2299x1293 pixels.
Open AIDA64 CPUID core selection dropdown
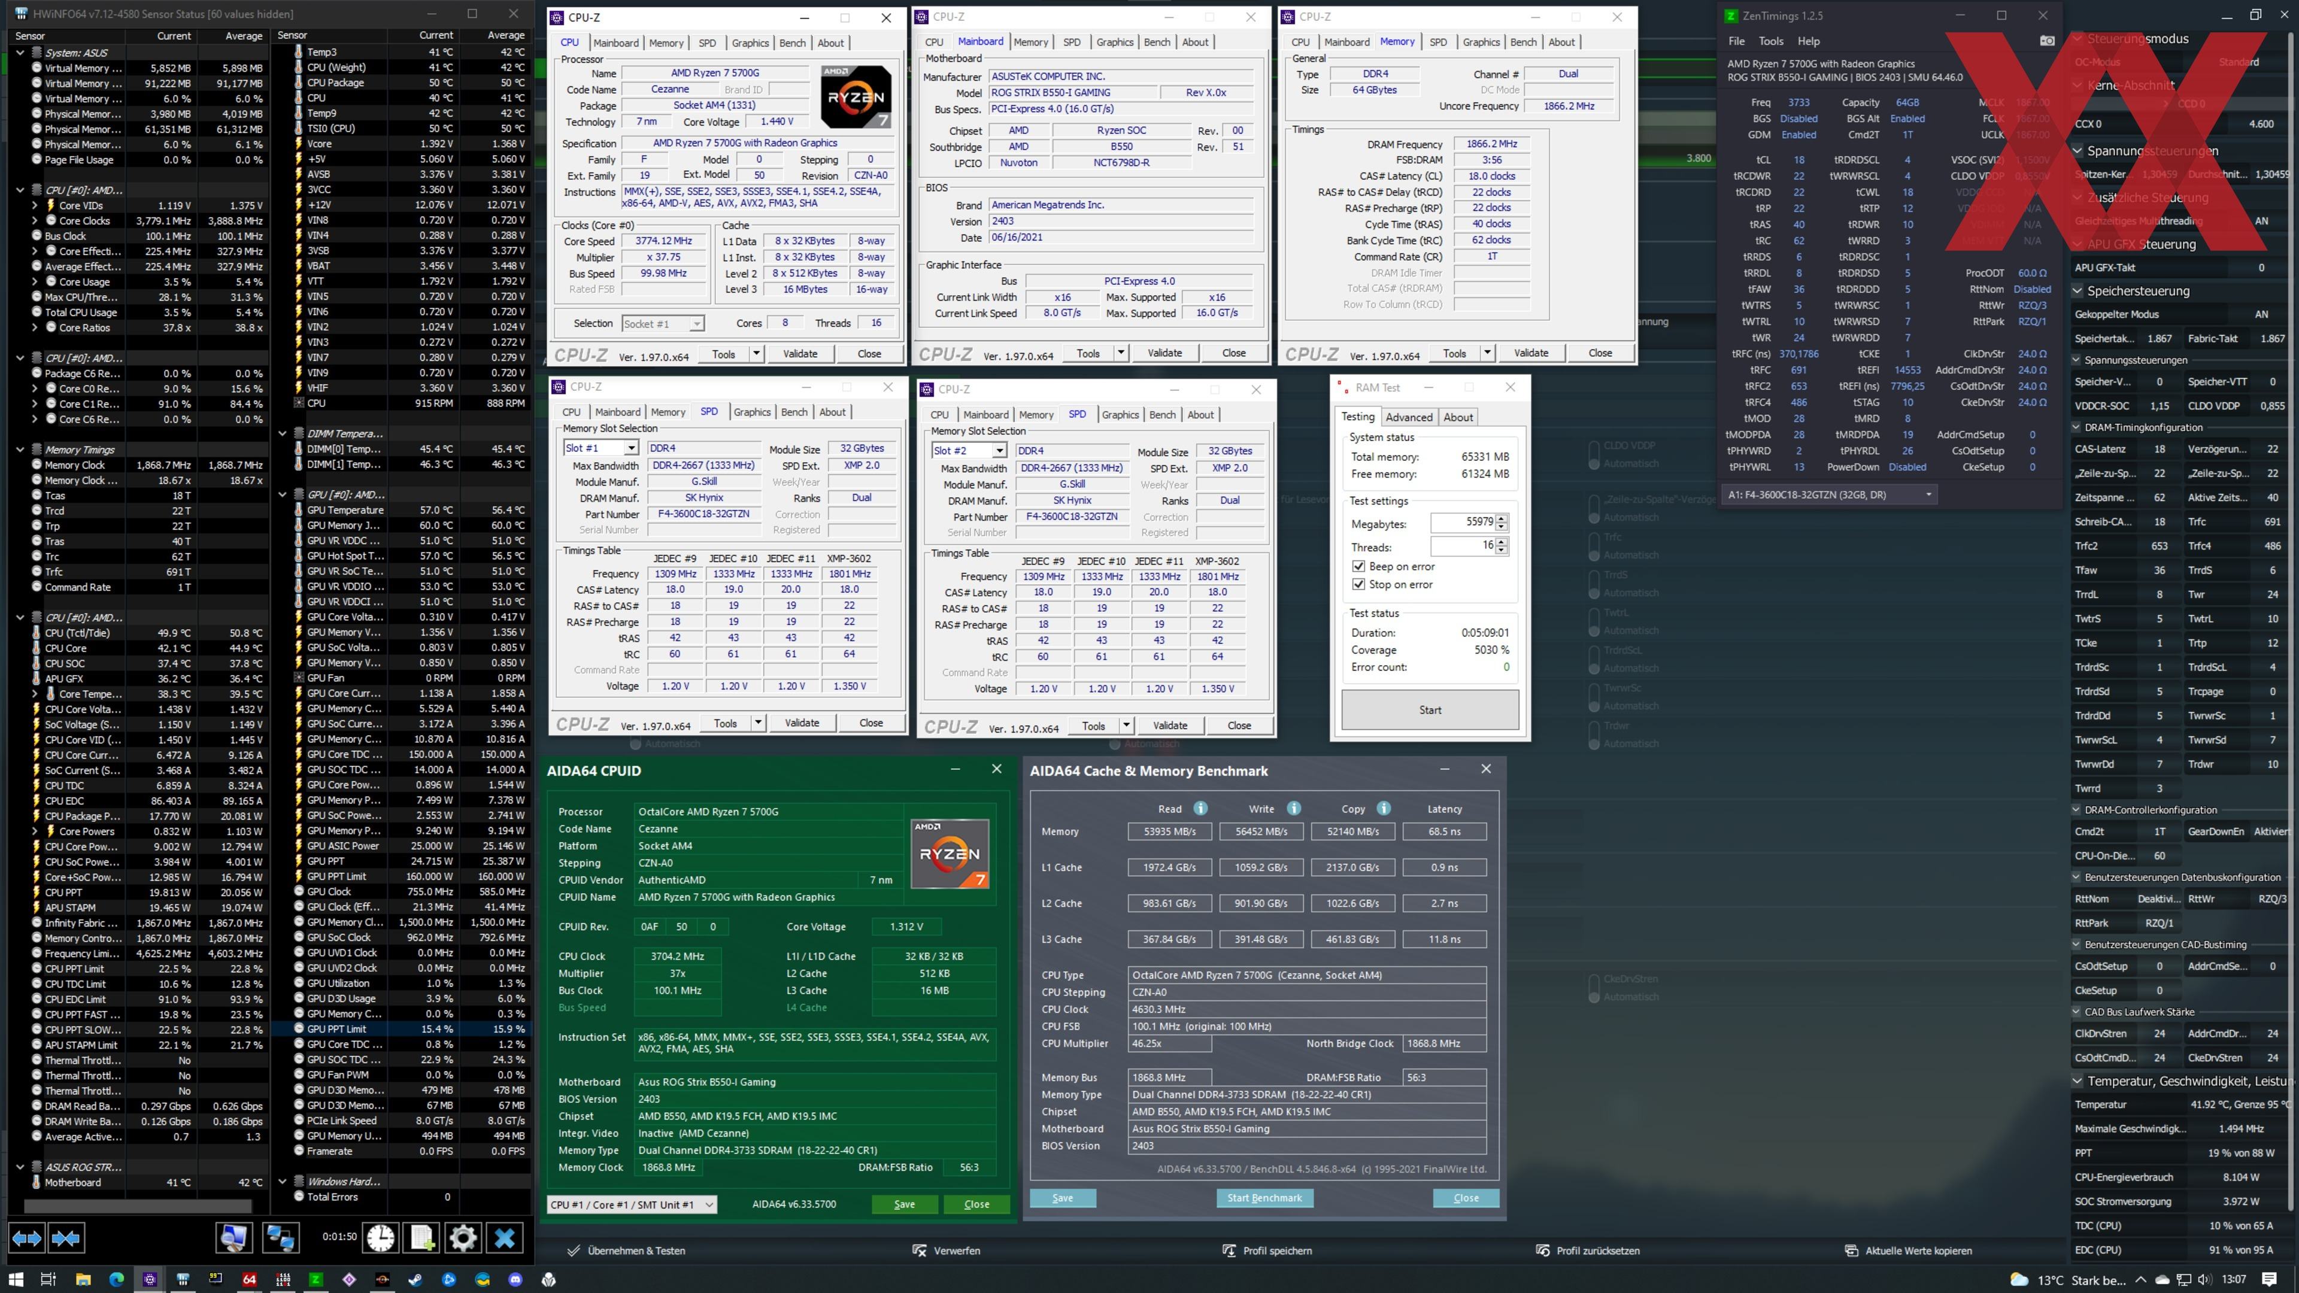(632, 1204)
